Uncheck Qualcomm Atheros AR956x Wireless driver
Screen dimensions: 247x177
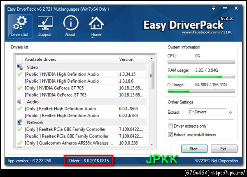point(19,143)
